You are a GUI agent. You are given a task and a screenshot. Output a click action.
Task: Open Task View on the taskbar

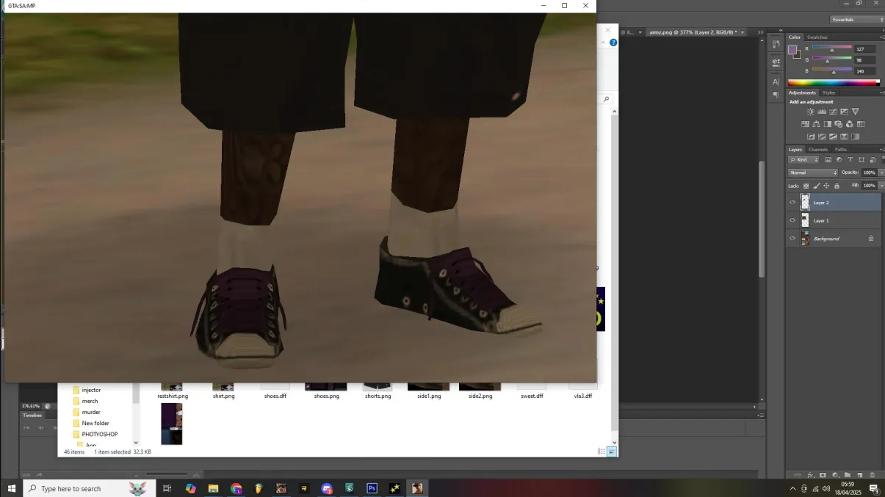(167, 488)
